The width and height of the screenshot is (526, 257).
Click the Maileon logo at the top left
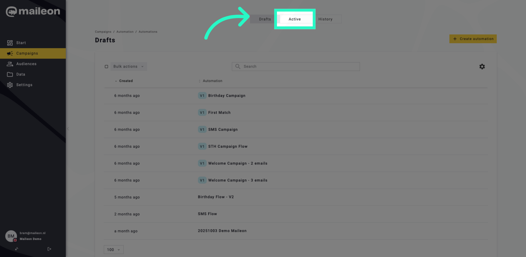pyautogui.click(x=33, y=11)
